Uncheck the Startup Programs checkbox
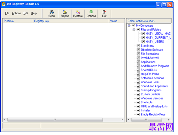This screenshot has width=178, height=135. (138, 90)
